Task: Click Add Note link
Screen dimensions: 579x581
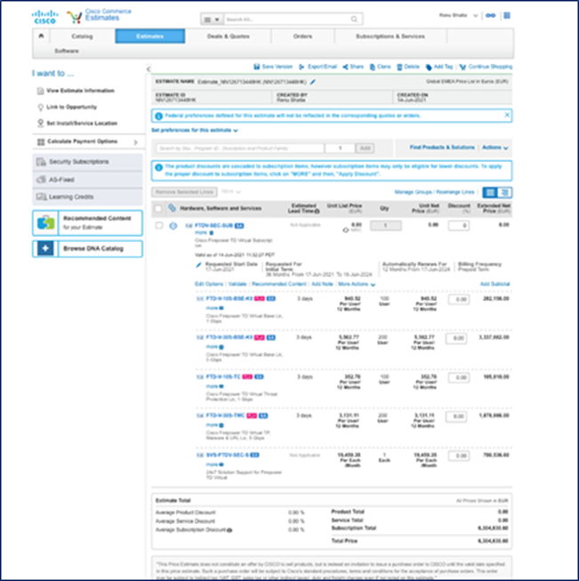Action: coord(322,284)
